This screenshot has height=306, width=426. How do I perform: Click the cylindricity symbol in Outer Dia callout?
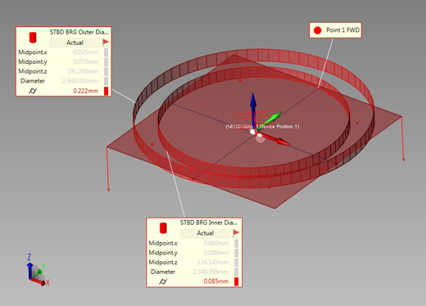pos(33,91)
